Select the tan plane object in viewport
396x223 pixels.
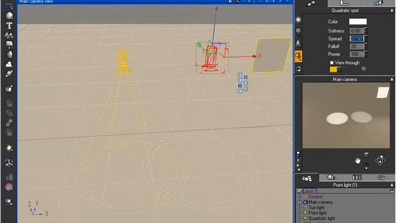(x=271, y=55)
